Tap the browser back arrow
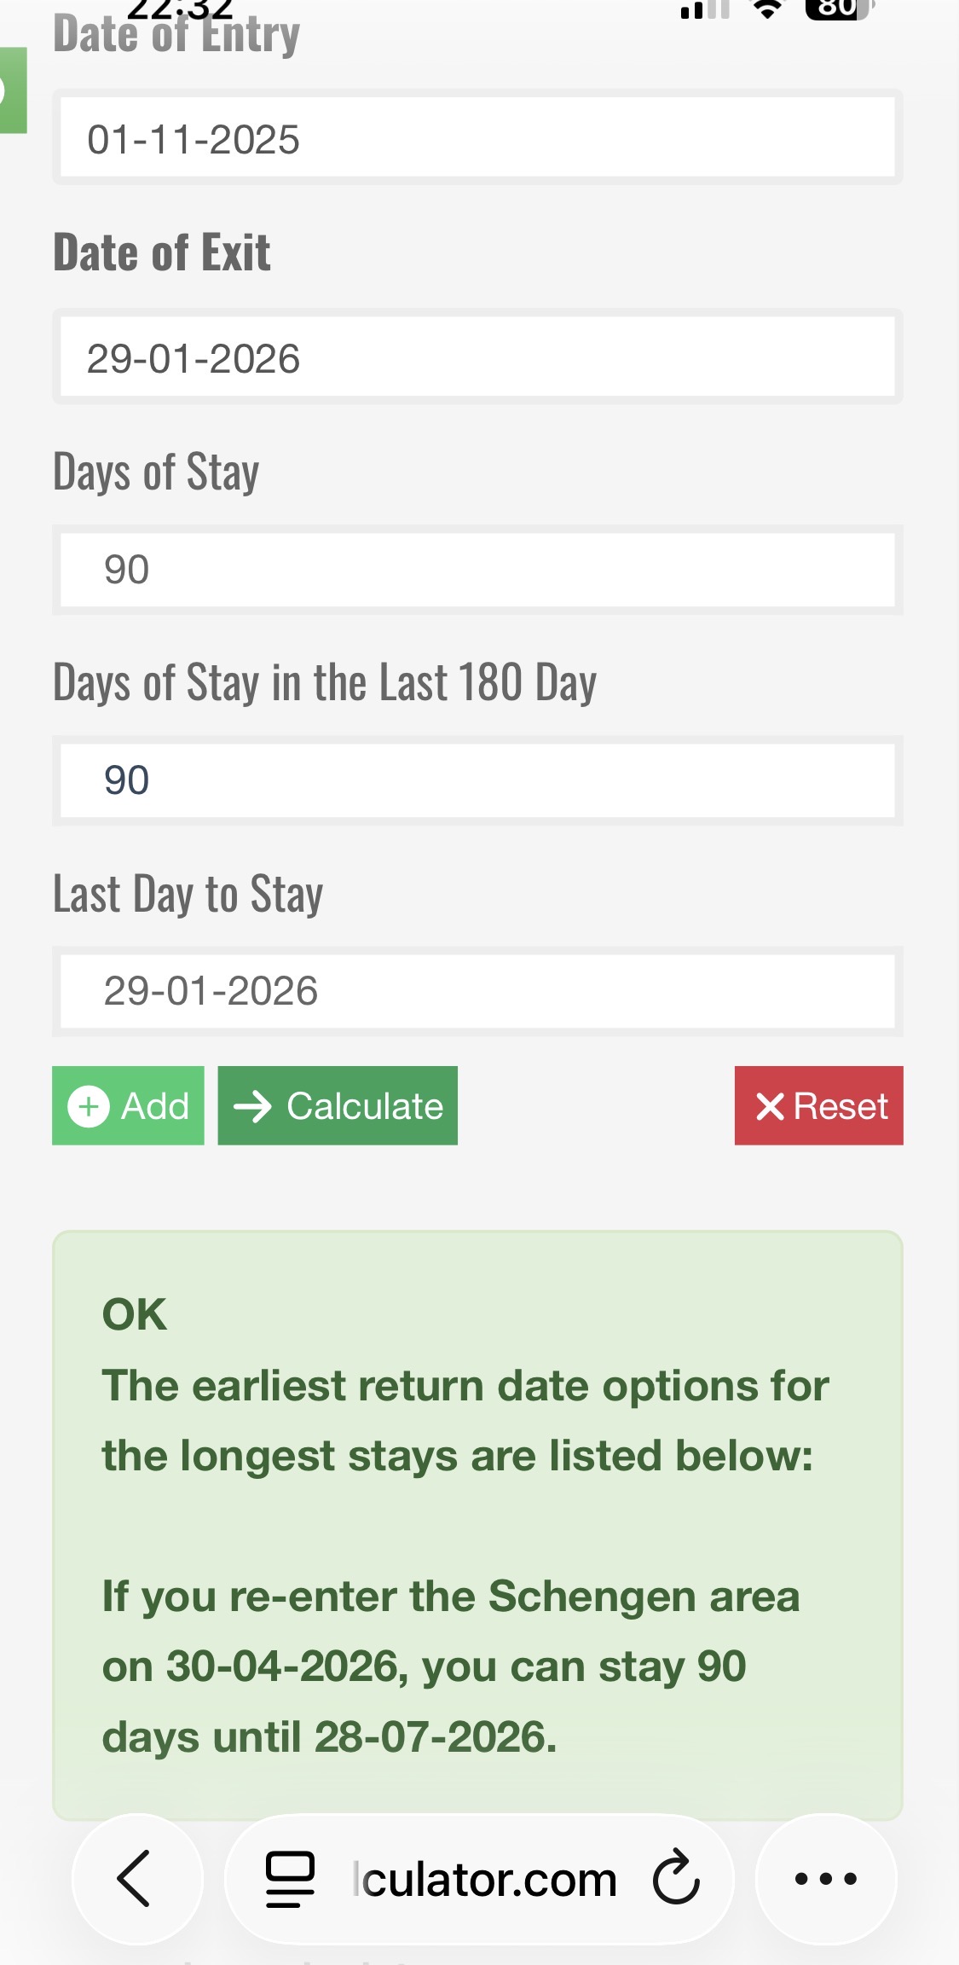Screen dimensions: 959x1965 135,1878
